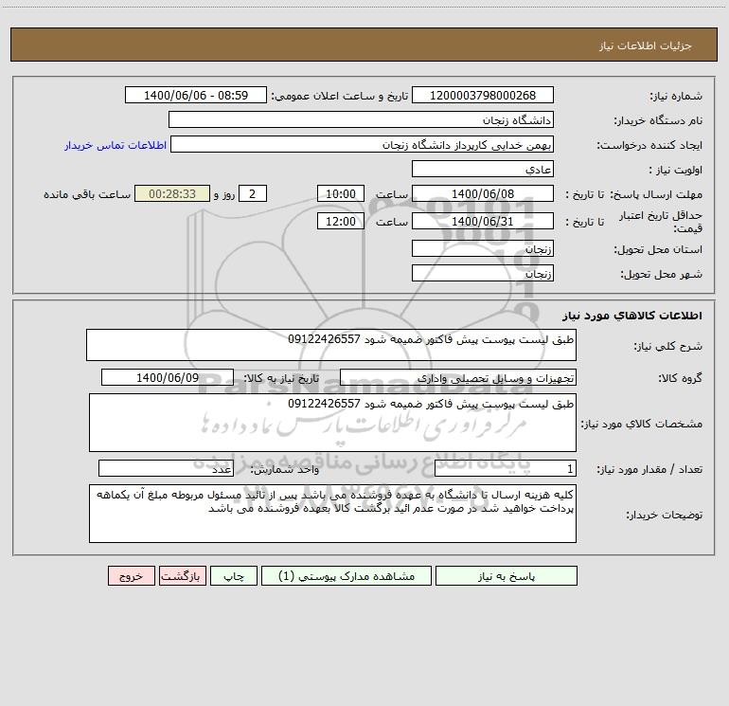The height and width of the screenshot is (706, 729).
Task: Click the تاریخ نیاز به کالا label
Action: tap(282, 378)
